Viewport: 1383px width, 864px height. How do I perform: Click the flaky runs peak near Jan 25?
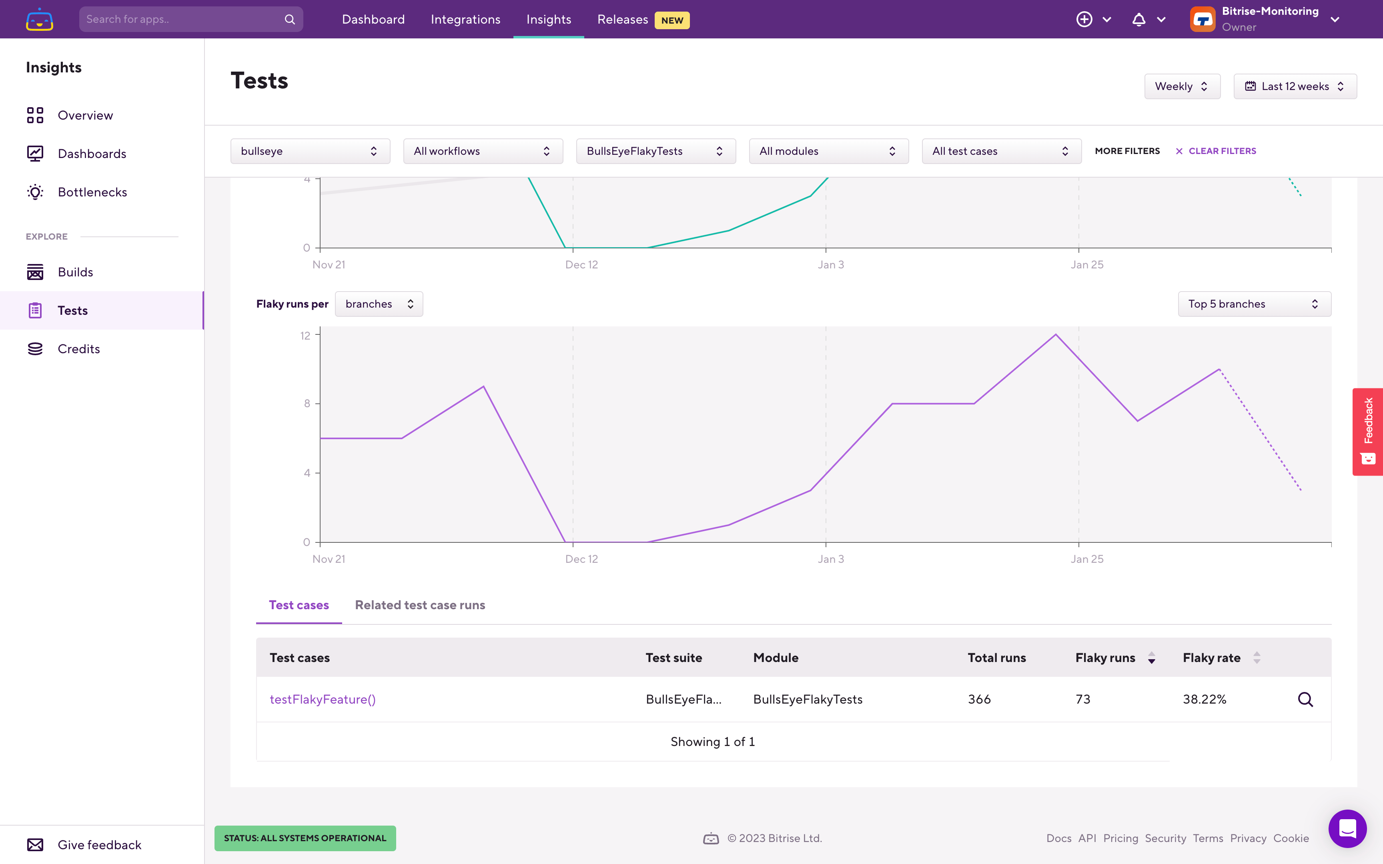tap(1056, 335)
